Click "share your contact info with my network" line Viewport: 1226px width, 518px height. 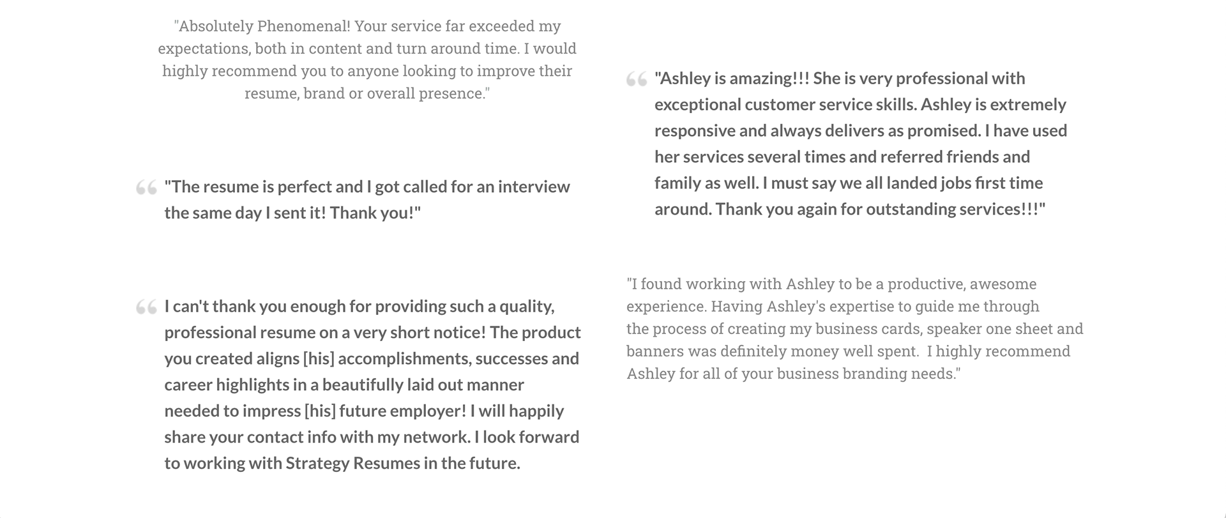(372, 437)
